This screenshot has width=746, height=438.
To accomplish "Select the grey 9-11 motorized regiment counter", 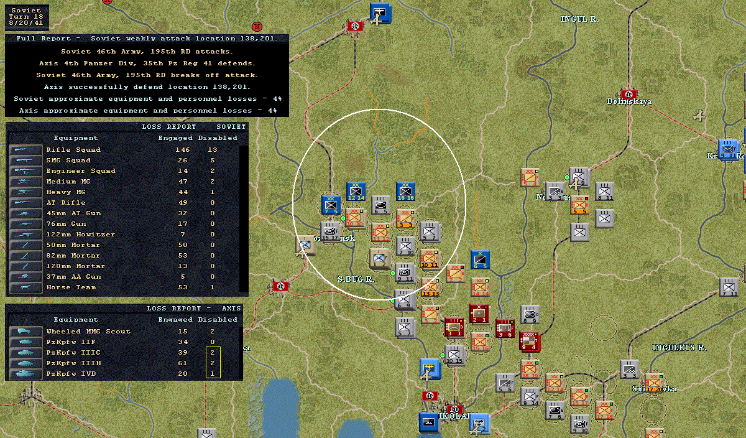I will click(405, 272).
